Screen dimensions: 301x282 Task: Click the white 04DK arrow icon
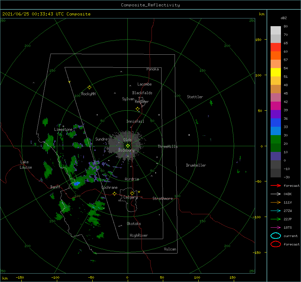pyautogui.click(x=276, y=194)
